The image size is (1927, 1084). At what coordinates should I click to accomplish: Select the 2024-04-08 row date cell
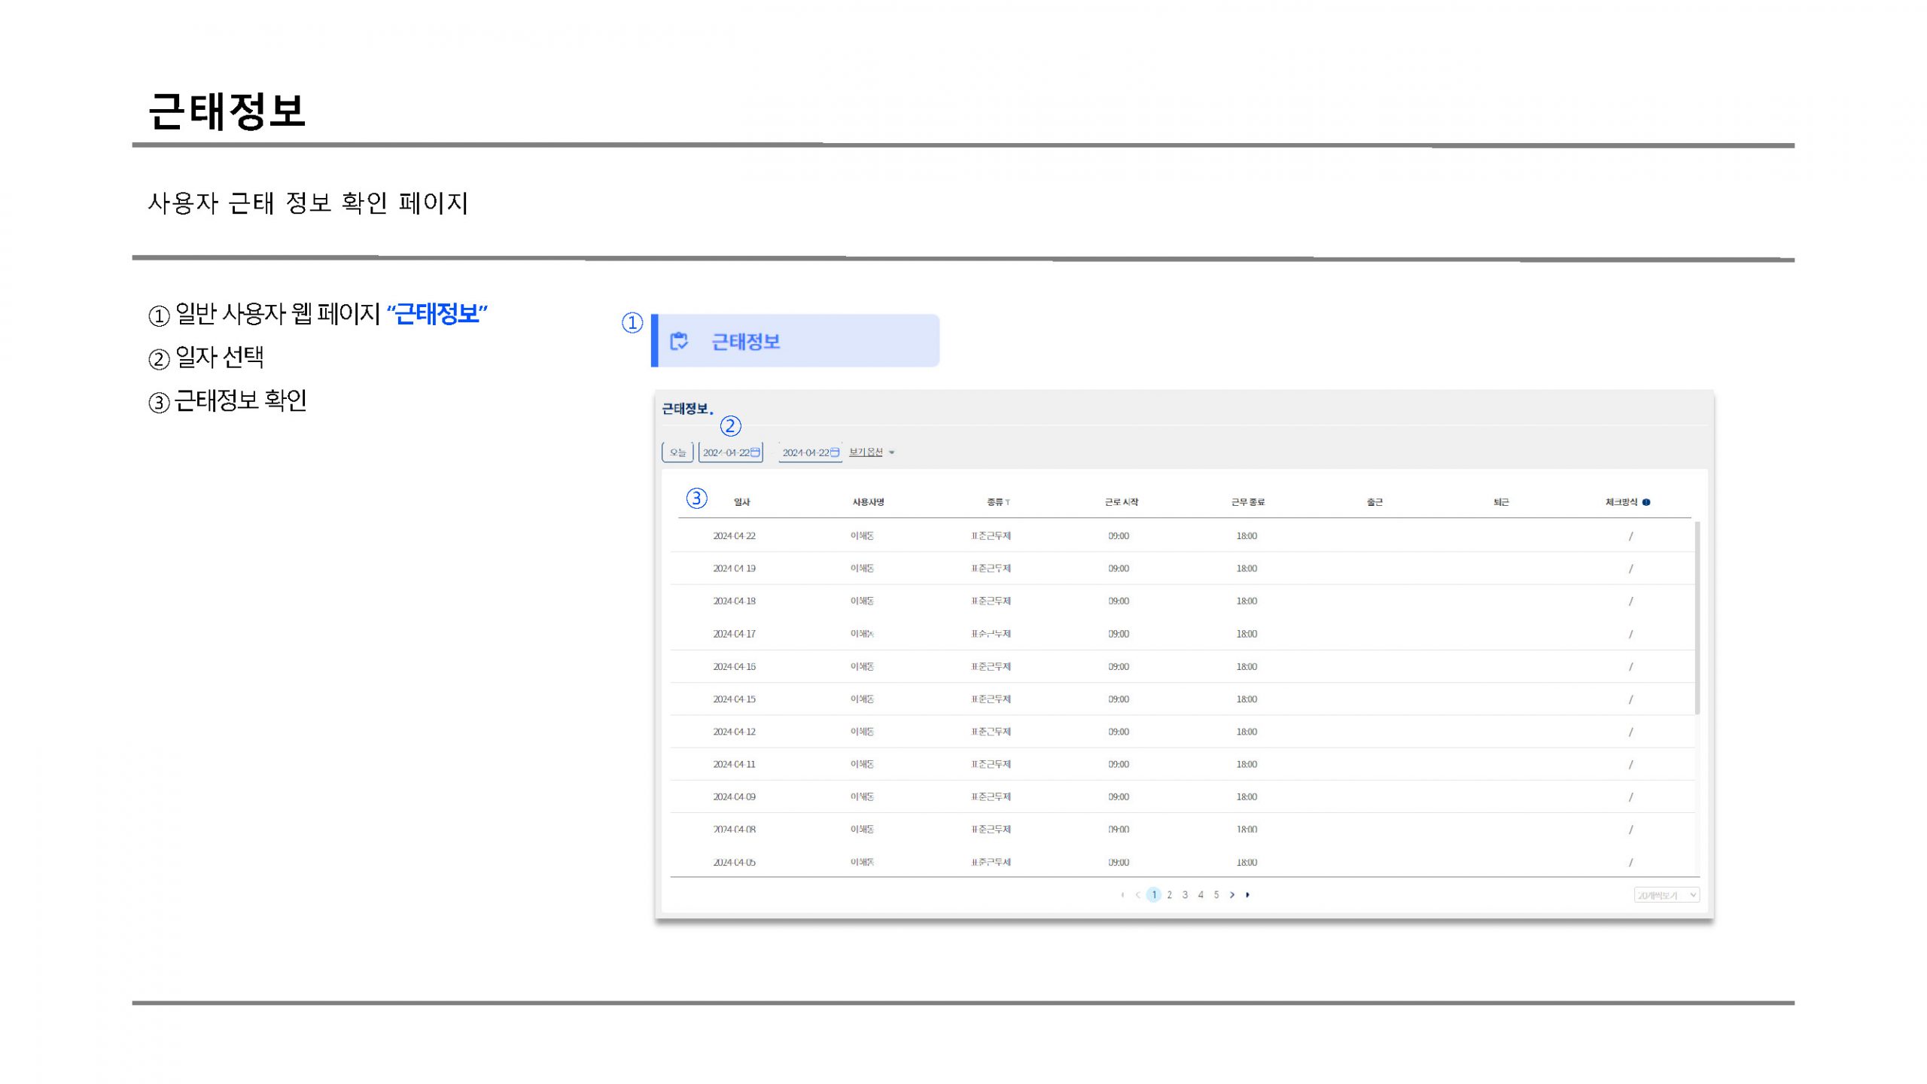point(734,829)
